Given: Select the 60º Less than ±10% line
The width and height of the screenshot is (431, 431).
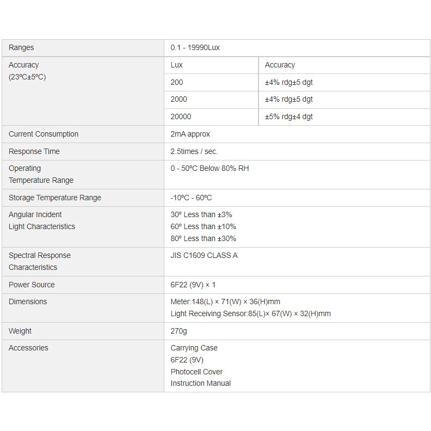Looking at the screenshot, I should (204, 227).
